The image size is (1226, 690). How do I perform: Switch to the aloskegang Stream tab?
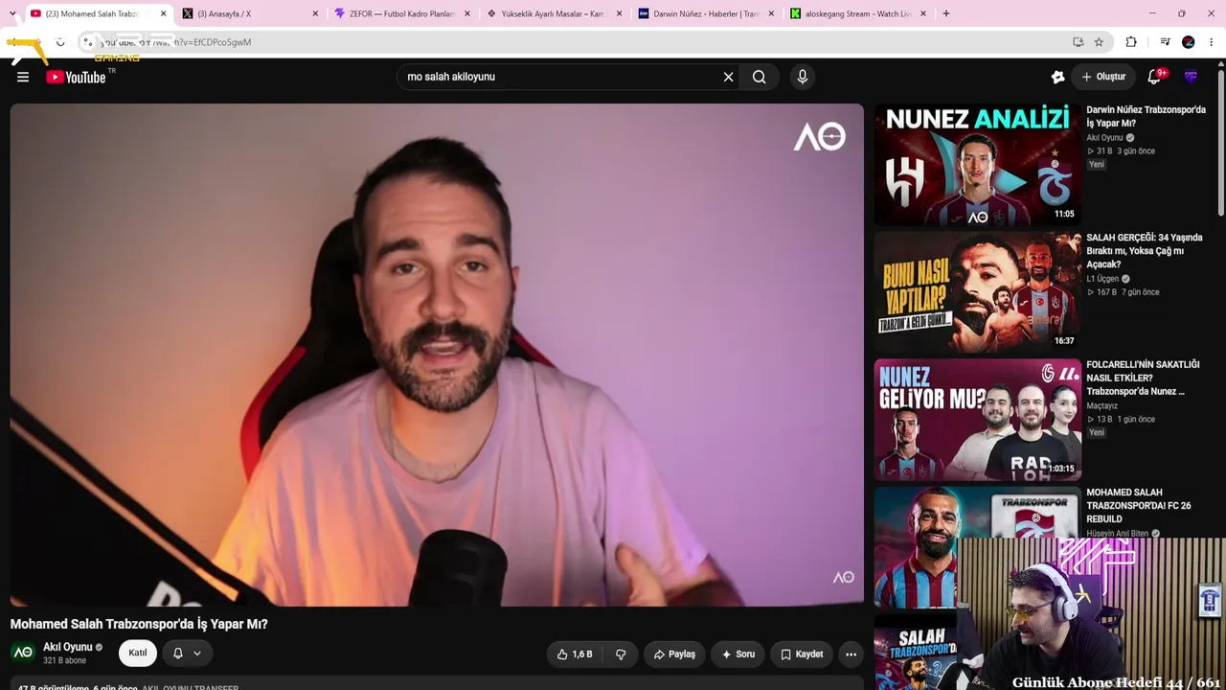(x=859, y=13)
